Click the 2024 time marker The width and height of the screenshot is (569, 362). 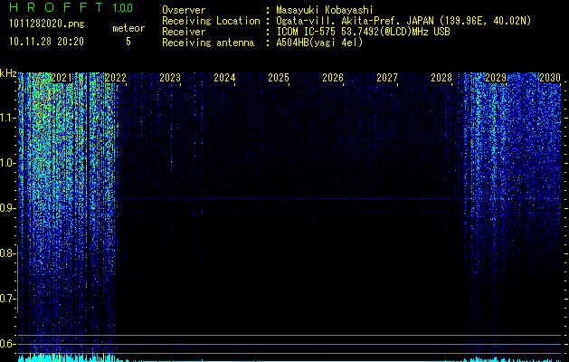[x=224, y=78]
